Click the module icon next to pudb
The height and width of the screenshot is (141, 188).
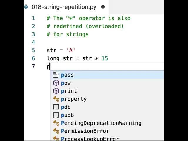tap(56, 115)
